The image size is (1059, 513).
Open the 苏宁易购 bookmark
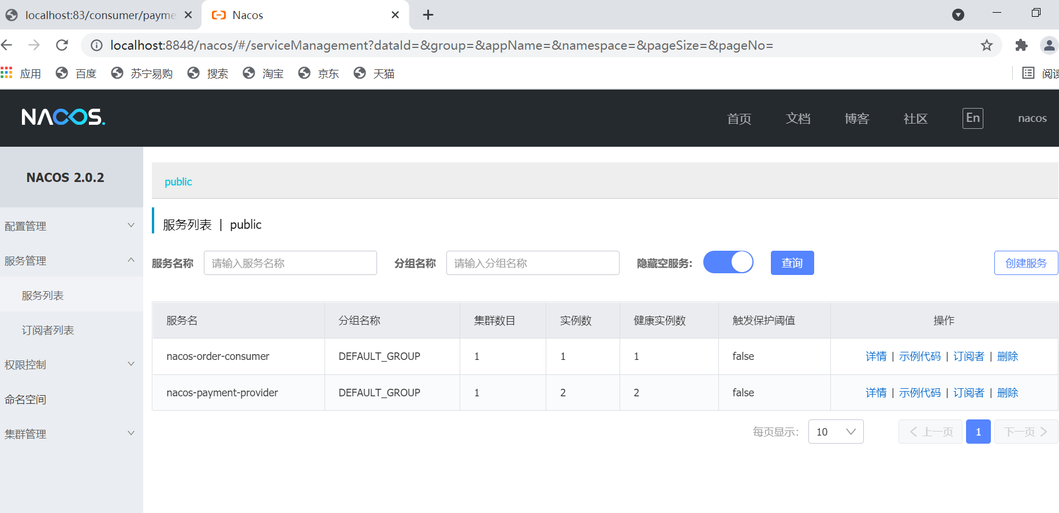[142, 73]
